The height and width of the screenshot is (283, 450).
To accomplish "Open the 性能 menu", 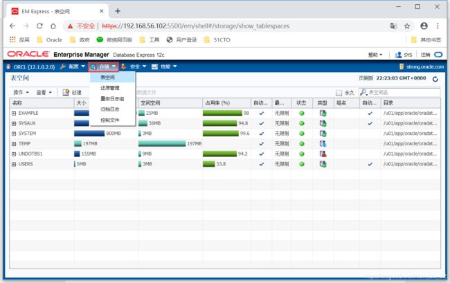I will point(164,66).
